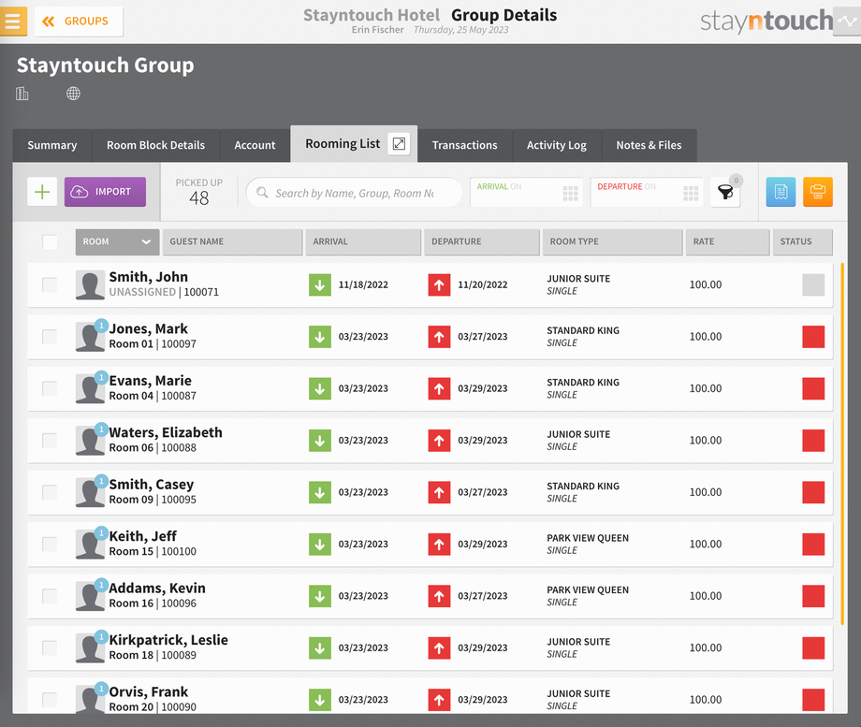The image size is (861, 727).
Task: Click the badge on Addams, Kevin's avatar
Action: (x=101, y=586)
